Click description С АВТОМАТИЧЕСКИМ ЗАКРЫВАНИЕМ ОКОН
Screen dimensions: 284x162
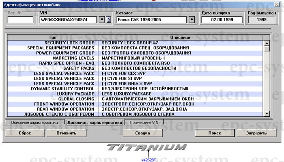coord(148,99)
